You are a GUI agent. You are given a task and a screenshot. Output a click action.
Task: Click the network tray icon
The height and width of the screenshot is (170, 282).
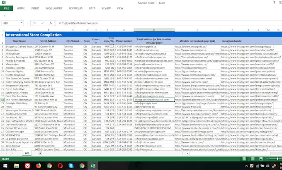pyautogui.click(x=258, y=166)
